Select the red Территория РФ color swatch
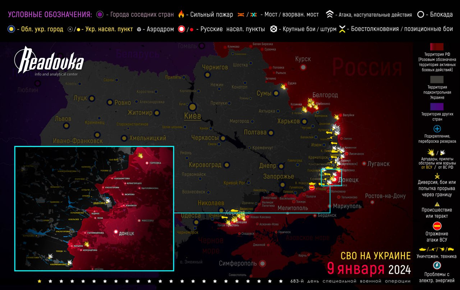 (437, 47)
